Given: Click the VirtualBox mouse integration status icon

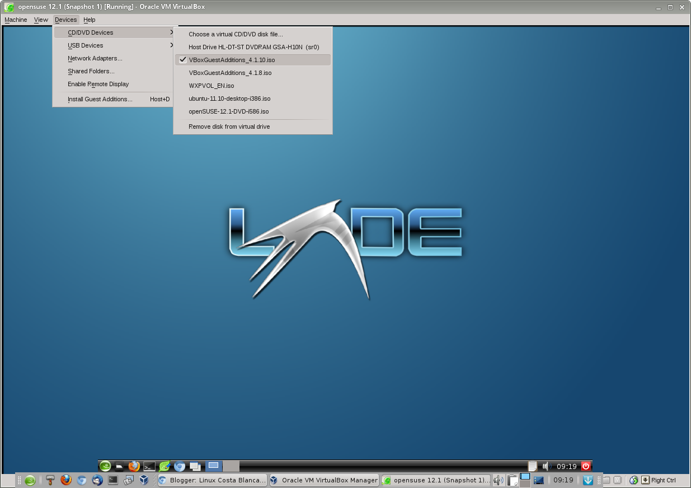Looking at the screenshot, I should (634, 480).
